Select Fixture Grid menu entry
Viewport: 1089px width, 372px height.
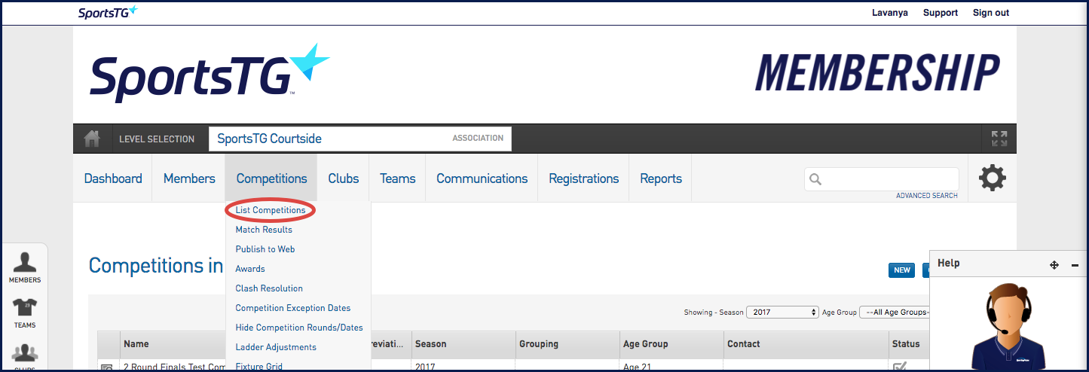260,366
